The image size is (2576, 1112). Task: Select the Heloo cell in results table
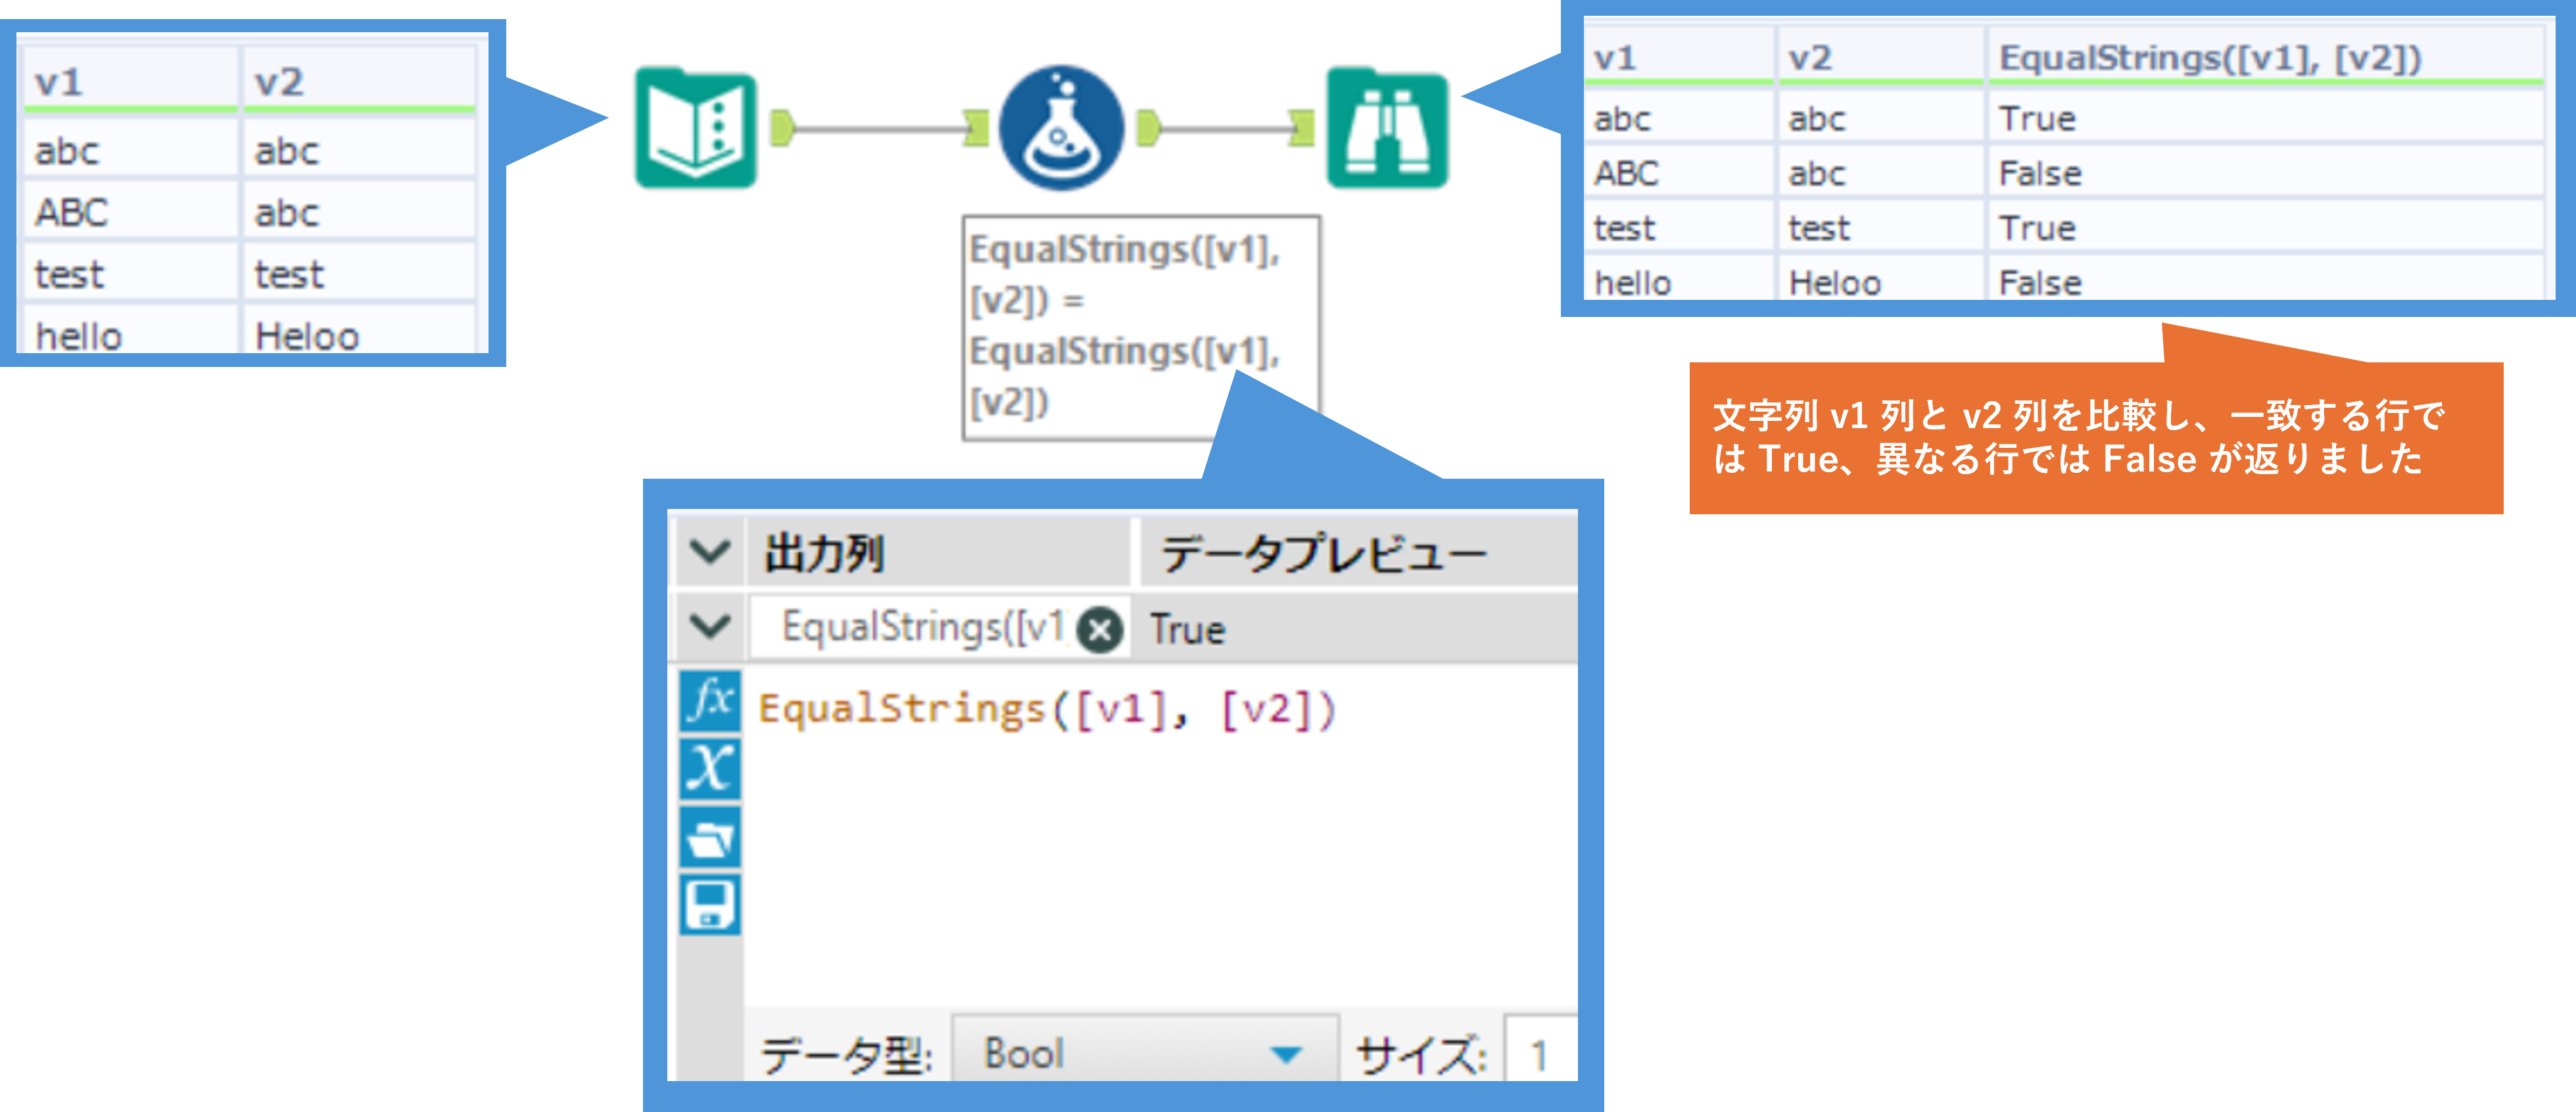(1835, 283)
